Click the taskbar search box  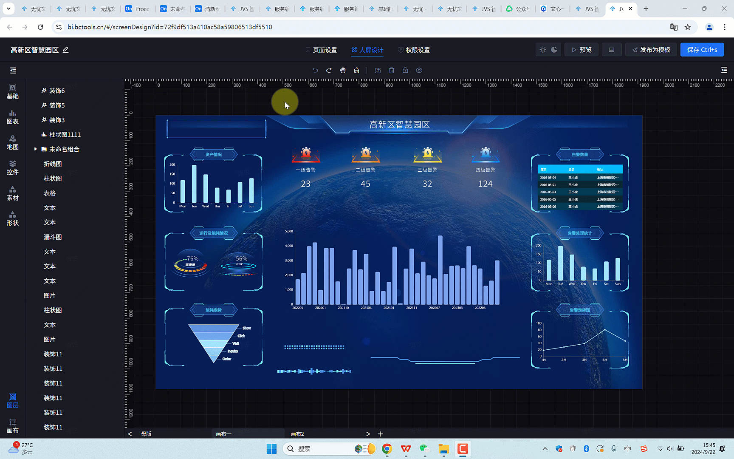[x=330, y=449]
